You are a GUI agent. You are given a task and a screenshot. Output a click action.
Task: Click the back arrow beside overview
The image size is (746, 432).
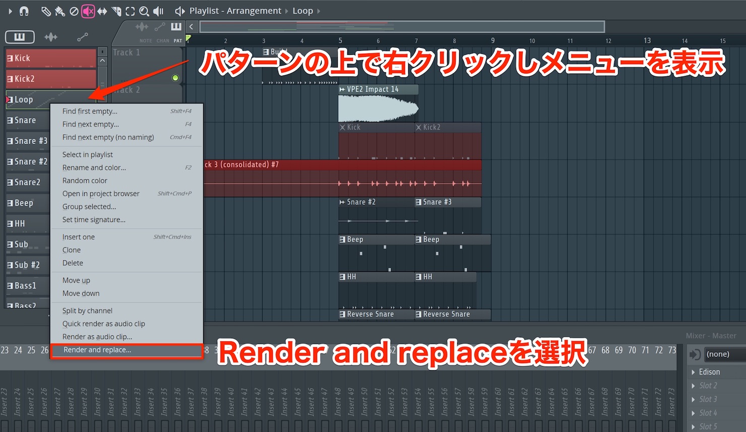(x=192, y=27)
